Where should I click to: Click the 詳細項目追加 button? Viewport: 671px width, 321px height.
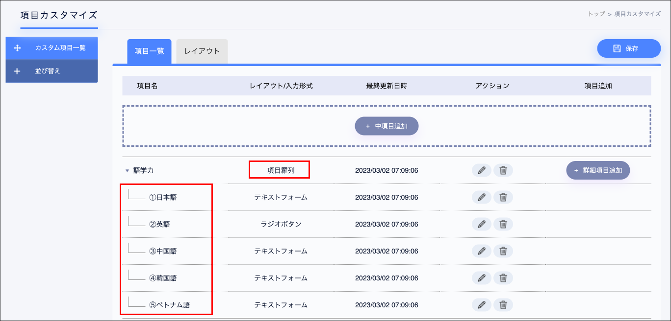coord(598,170)
